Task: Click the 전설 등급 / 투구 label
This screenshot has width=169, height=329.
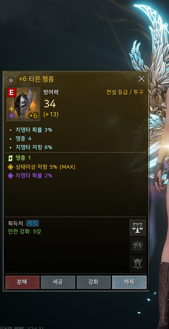Action: [x=125, y=92]
